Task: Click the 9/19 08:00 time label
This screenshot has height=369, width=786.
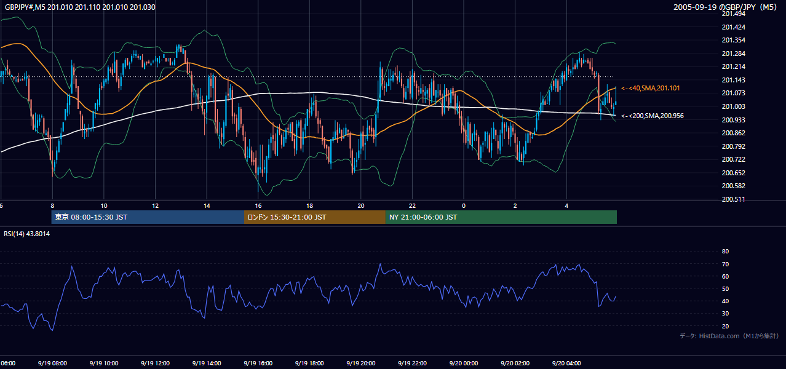Action: tap(52, 363)
